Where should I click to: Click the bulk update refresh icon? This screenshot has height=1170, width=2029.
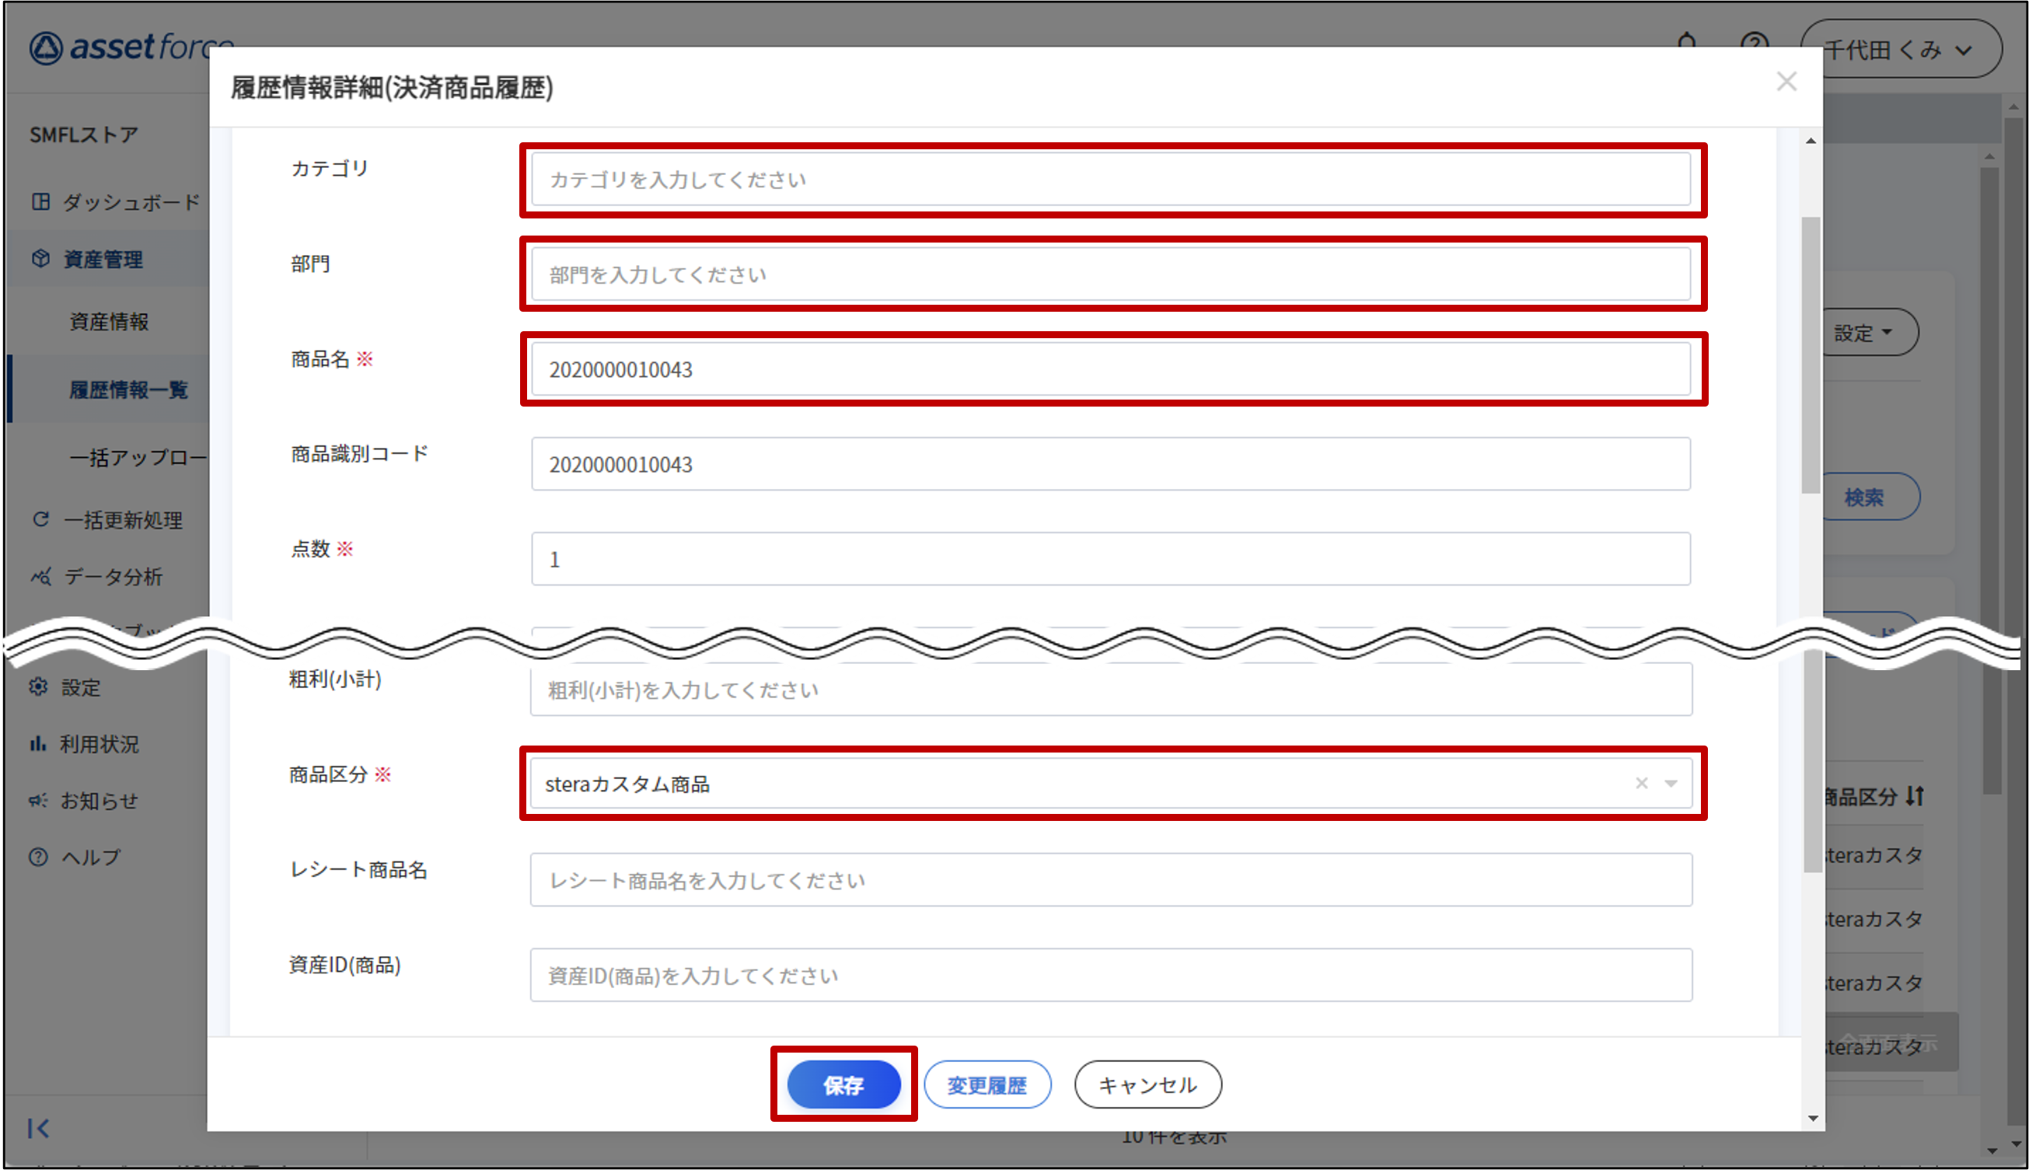41,520
